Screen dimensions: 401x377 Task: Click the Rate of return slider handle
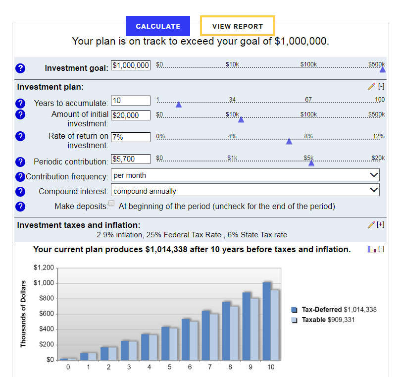pos(289,141)
